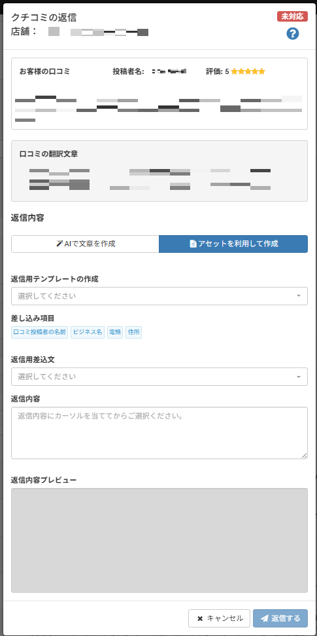
Task: Insert the 口コミ投稿者の名前 tag
Action: tap(40, 332)
